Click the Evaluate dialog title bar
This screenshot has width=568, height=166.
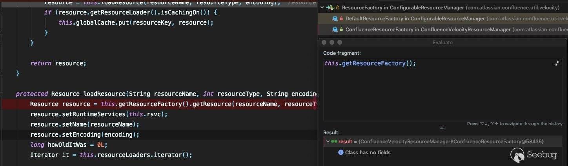[442, 42]
